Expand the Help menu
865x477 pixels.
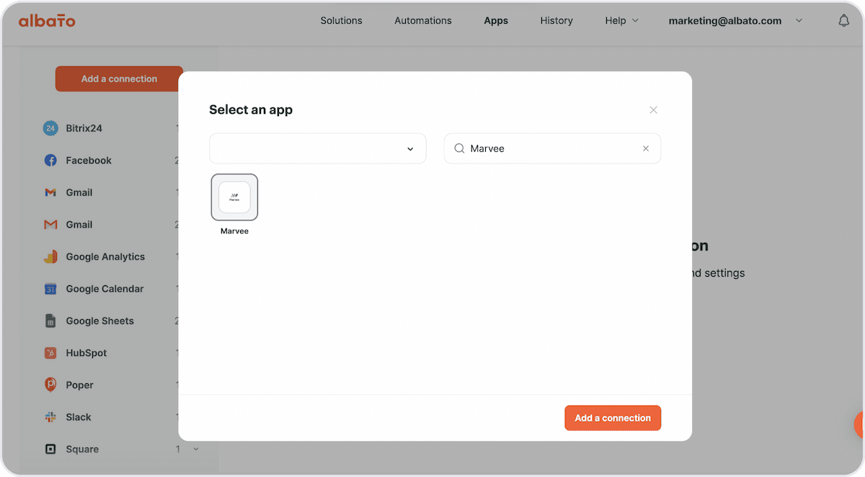coord(621,21)
